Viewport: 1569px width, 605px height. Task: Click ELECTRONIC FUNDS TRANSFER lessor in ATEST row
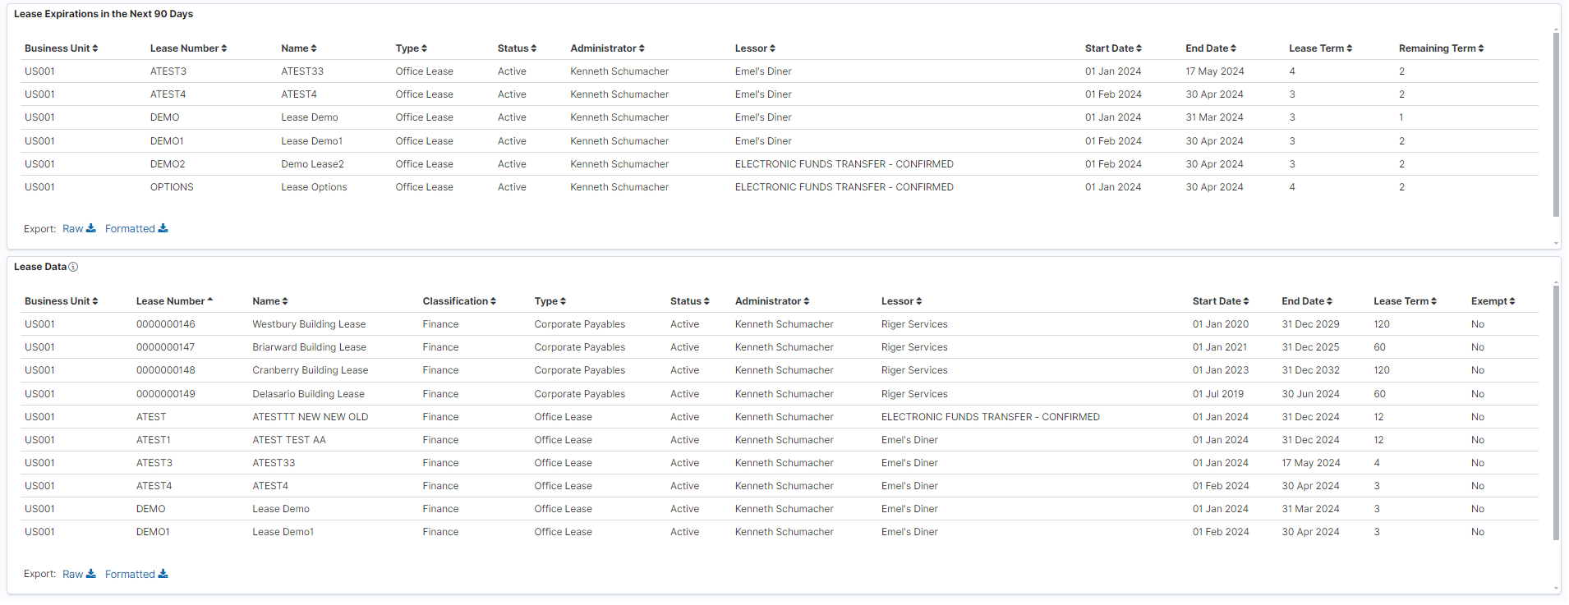pyautogui.click(x=990, y=417)
